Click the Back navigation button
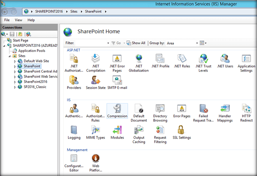 click(x=5, y=12)
